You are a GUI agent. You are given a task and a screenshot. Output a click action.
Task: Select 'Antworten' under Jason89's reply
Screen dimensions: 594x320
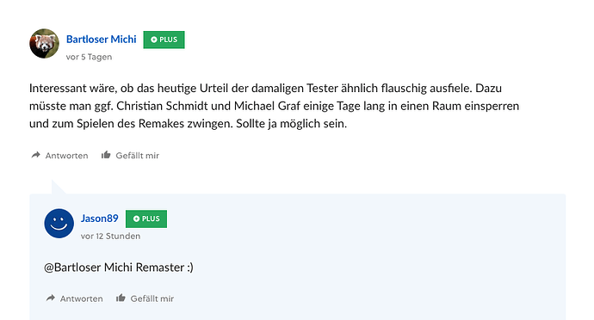[82, 298]
